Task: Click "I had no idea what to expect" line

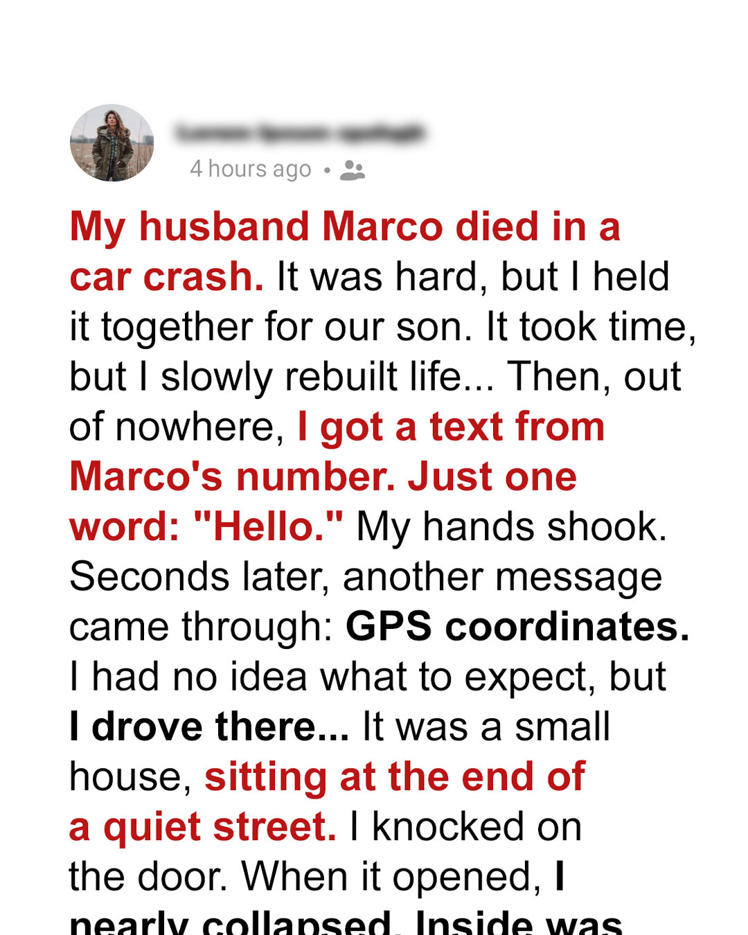Action: 367,677
